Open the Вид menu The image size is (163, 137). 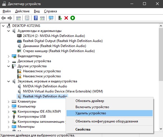37,11
